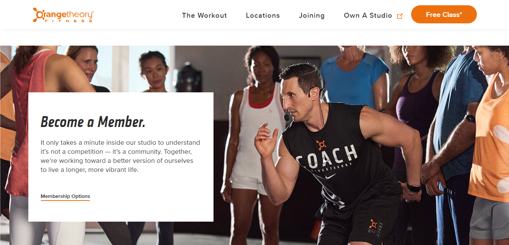Click the external link icon beside Own A Studio

pyautogui.click(x=400, y=16)
